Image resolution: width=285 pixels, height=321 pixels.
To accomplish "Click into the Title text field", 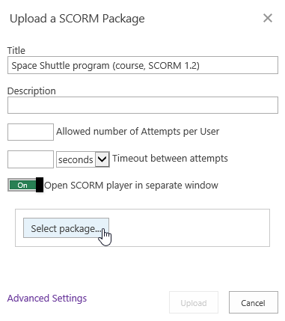I will [x=143, y=65].
